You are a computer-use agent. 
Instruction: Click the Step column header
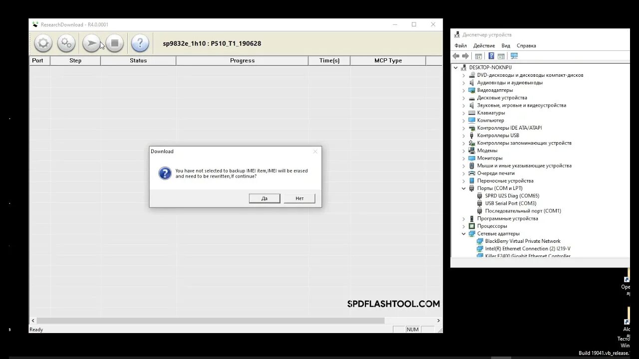[x=75, y=61]
